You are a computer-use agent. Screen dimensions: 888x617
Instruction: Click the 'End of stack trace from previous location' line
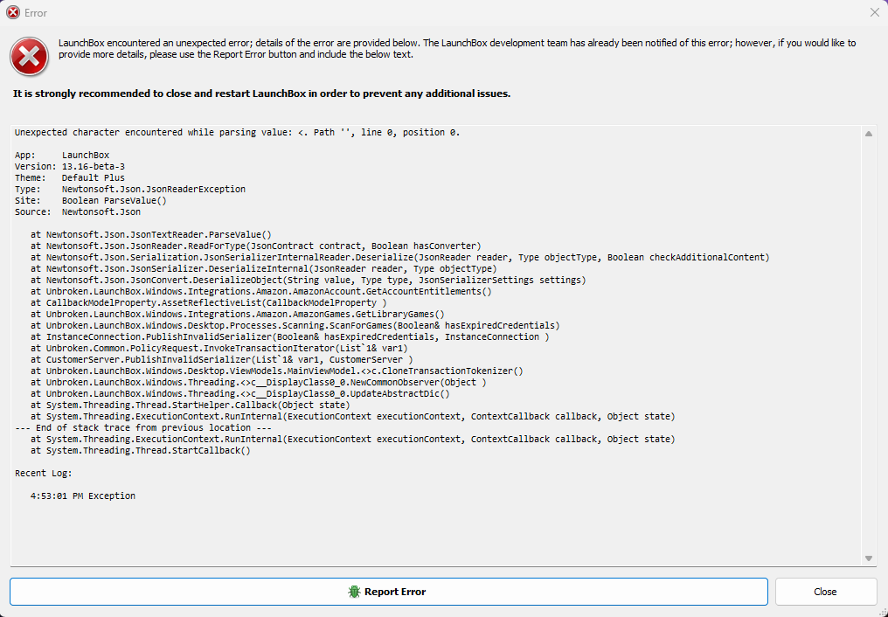pyautogui.click(x=143, y=427)
